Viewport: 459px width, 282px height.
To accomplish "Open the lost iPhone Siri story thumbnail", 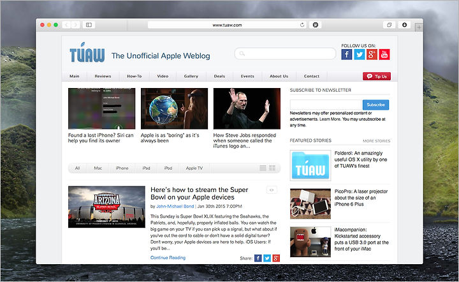I will tap(102, 108).
